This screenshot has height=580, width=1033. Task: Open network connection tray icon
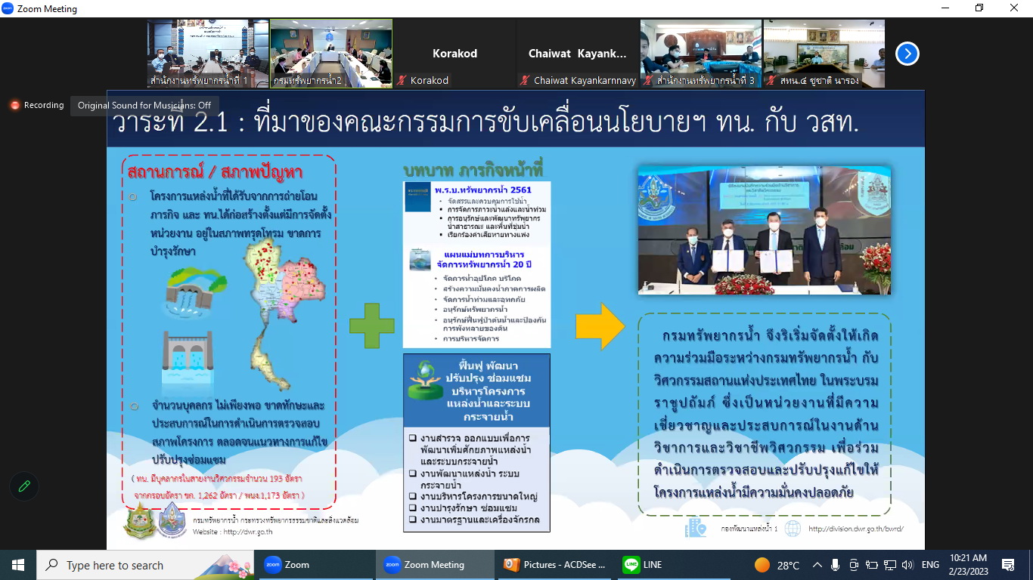pyautogui.click(x=891, y=565)
